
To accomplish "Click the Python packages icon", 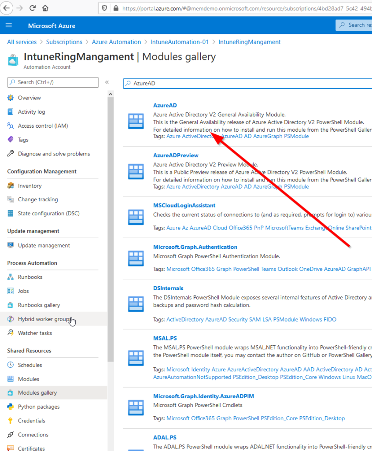I will click(x=11, y=407).
